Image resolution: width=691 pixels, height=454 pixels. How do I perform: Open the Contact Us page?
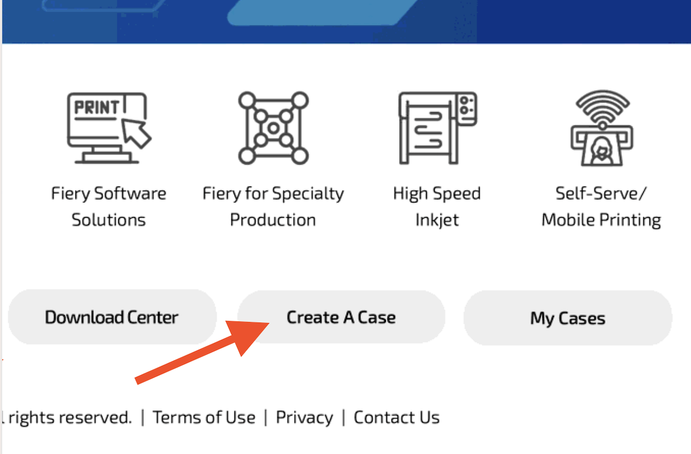(x=397, y=417)
